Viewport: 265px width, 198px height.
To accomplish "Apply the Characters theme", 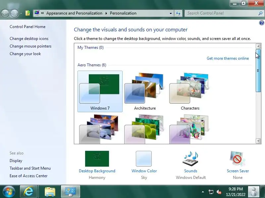I will pyautogui.click(x=190, y=91).
